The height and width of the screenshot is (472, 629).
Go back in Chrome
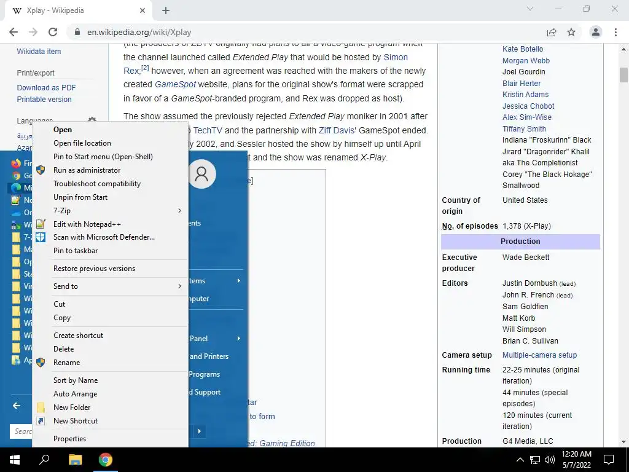(x=14, y=32)
